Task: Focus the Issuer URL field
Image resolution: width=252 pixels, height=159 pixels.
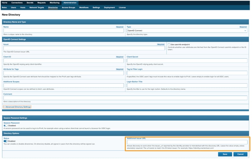Action: pos(84,48)
